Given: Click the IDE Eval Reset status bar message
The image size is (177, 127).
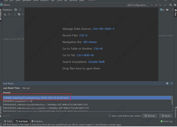Looking at the screenshot, I should (x=62, y=125).
